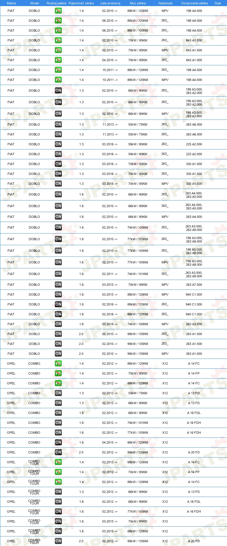Click the diesel ON icon in the Opel Combo A 16 FDL row
227x546 pixels.
coord(58,413)
